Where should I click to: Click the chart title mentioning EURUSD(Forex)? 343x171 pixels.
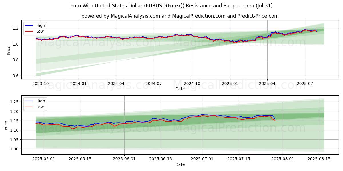click(x=171, y=6)
